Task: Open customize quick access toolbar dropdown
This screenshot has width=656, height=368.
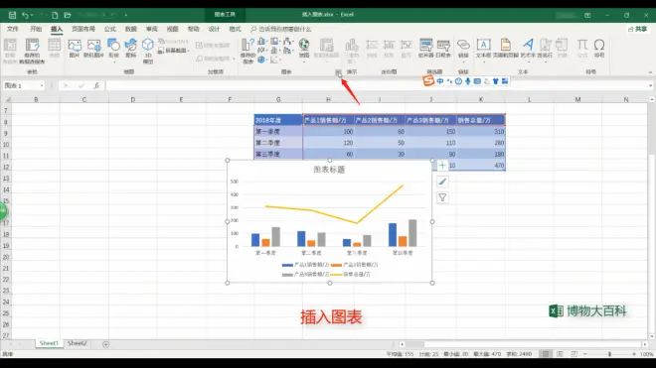Action: (x=125, y=16)
